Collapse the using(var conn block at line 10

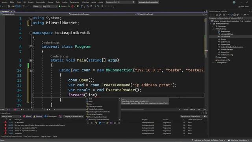pos(31,70)
